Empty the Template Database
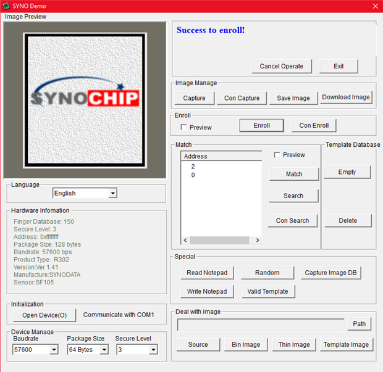The image size is (383, 372). 347,172
